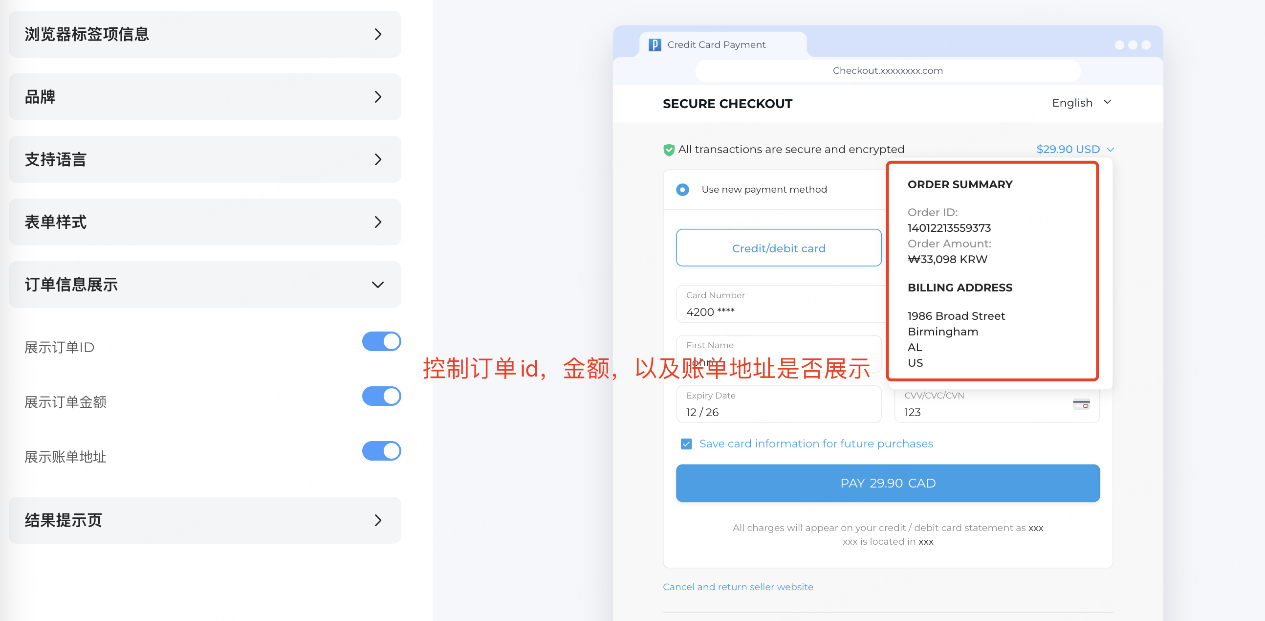Choose the Credit/debit card option

pyautogui.click(x=778, y=248)
